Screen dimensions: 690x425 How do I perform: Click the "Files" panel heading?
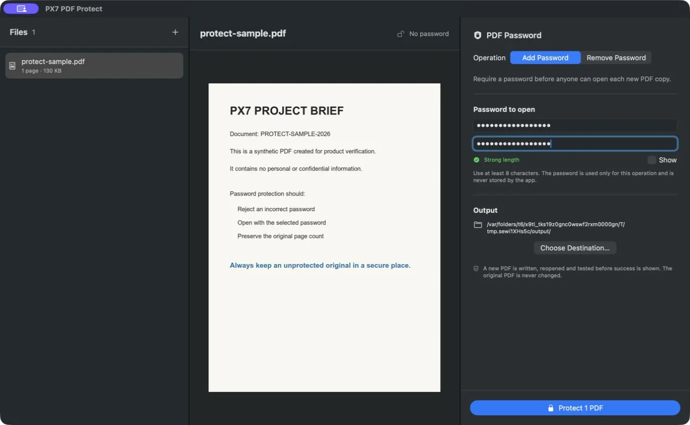[18, 32]
